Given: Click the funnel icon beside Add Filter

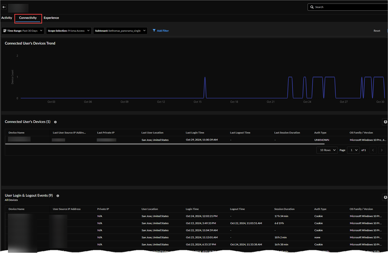Looking at the screenshot, I should pos(154,30).
